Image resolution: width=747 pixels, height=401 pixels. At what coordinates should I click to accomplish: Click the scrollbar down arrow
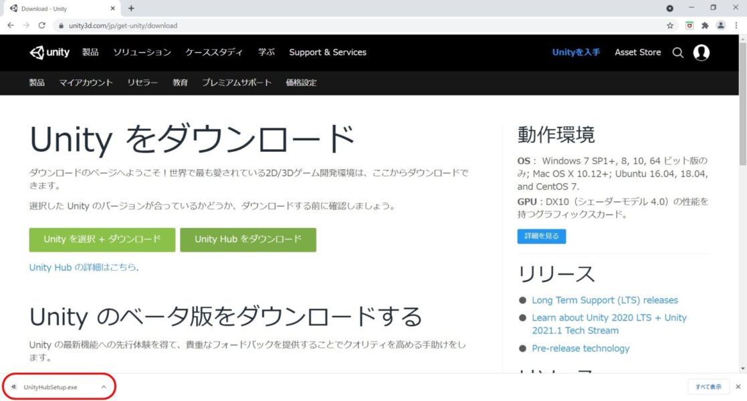(x=743, y=369)
